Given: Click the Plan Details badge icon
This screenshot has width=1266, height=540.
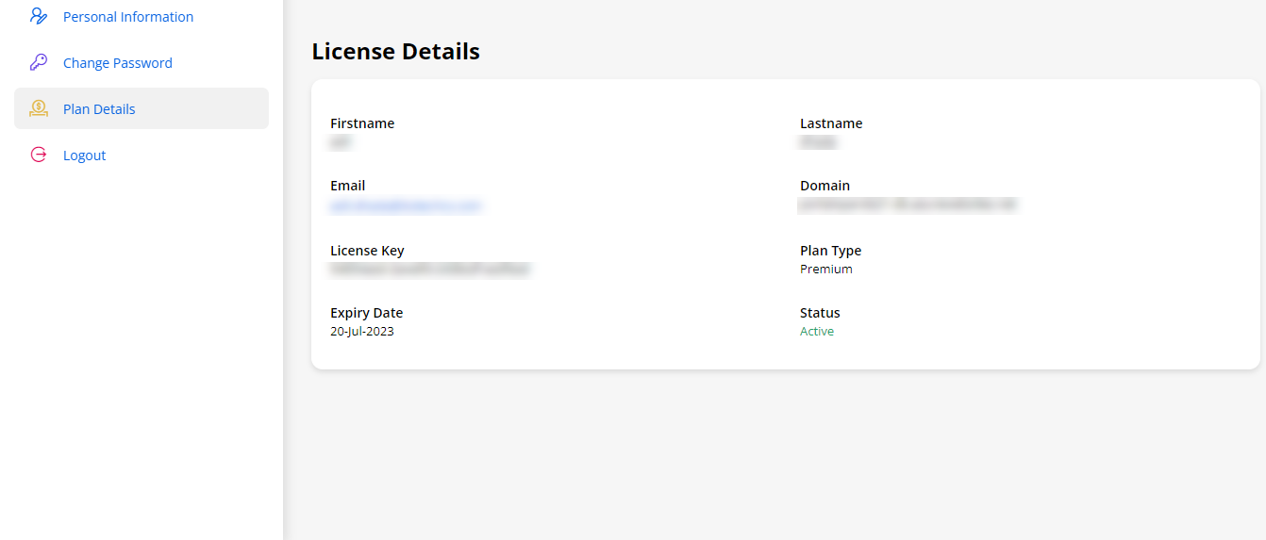Looking at the screenshot, I should (x=39, y=108).
